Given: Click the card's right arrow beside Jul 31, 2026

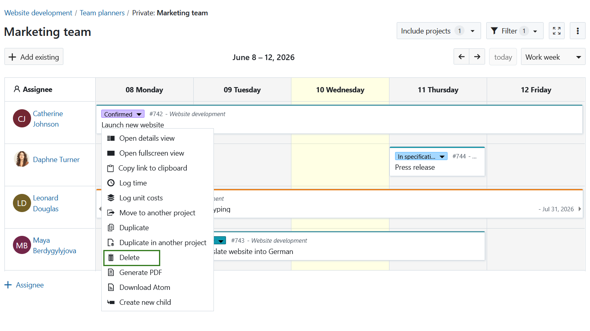Looking at the screenshot, I should 580,209.
